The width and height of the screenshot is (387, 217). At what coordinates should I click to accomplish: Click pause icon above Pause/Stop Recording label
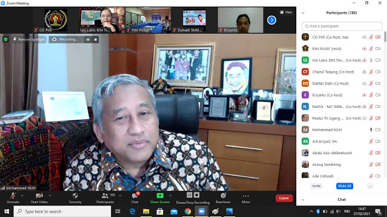(189, 195)
